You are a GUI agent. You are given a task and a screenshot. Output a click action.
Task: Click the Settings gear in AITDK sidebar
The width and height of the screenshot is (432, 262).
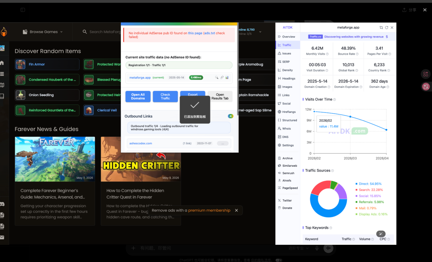click(x=279, y=145)
